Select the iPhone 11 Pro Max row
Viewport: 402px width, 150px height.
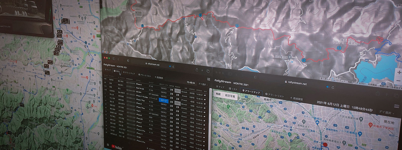tap(155, 99)
